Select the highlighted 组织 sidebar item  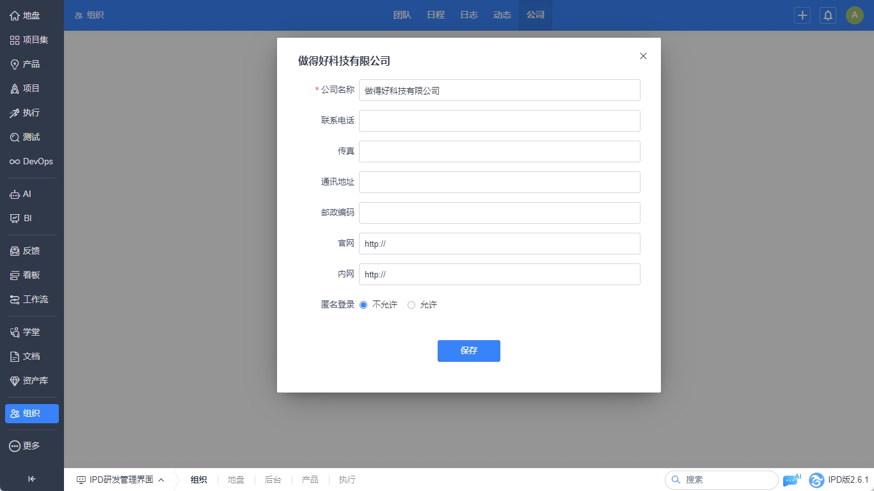tap(32, 414)
